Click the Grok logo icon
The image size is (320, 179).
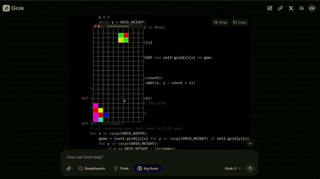pyautogui.click(x=6, y=8)
